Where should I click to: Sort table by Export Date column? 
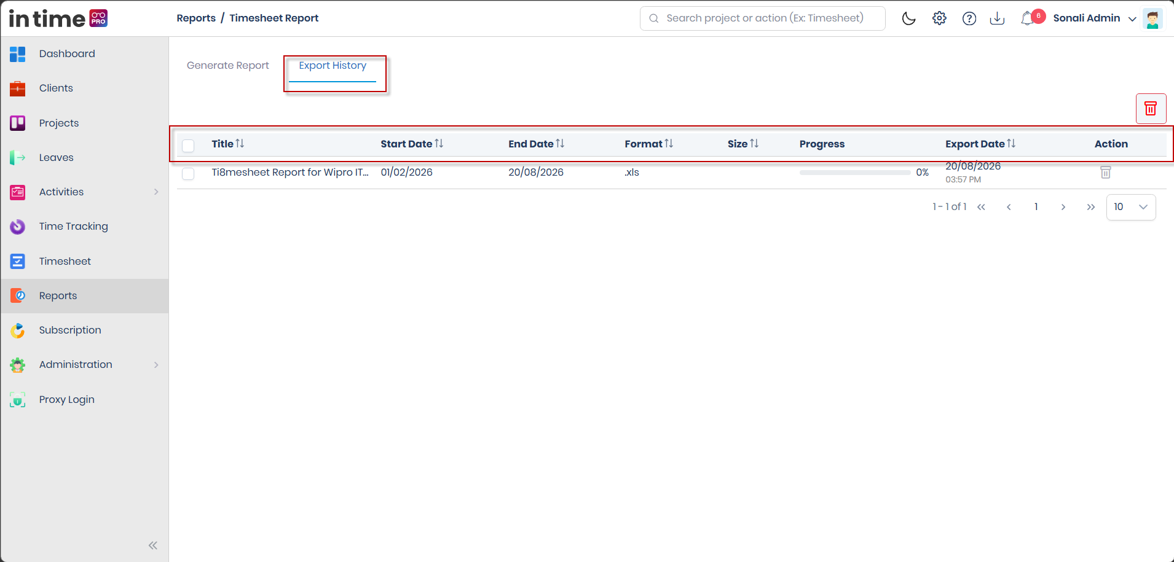click(1011, 144)
